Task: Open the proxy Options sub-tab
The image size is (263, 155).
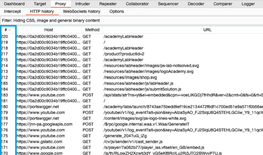Action: 117,12
